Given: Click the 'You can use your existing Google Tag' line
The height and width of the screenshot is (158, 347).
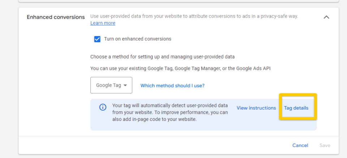Looking at the screenshot, I should click(180, 69).
